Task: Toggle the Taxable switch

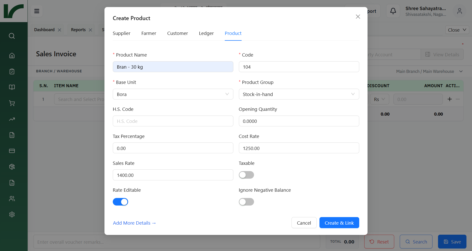Action: pyautogui.click(x=246, y=175)
